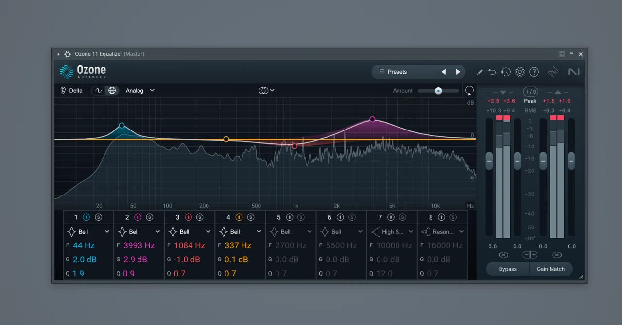Viewport: 622px width, 325px height.
Task: Open the Analog EQ mode dropdown
Action: [140, 90]
